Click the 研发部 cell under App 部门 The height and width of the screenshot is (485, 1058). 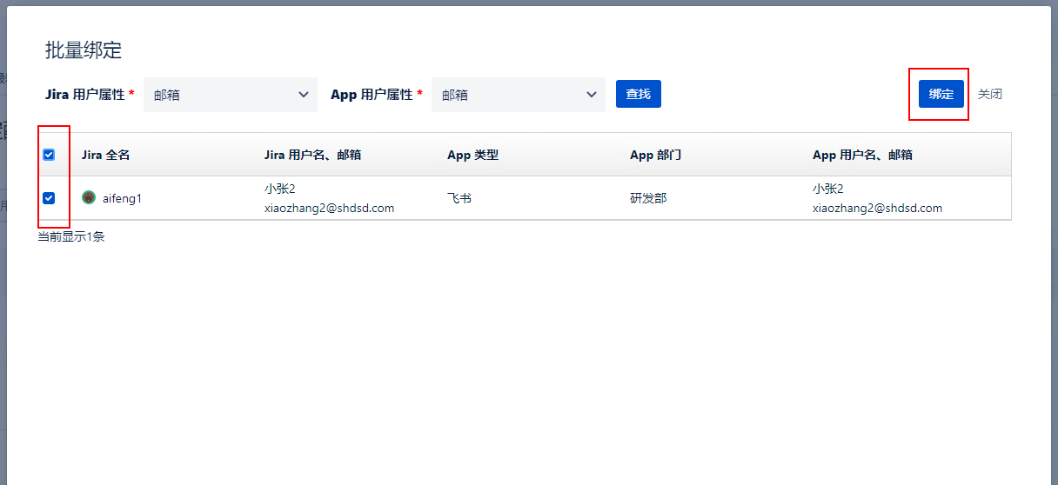(648, 198)
